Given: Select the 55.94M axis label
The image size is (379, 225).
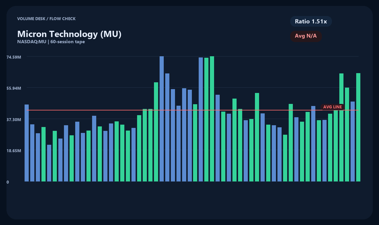Looking at the screenshot, I should click(14, 88).
